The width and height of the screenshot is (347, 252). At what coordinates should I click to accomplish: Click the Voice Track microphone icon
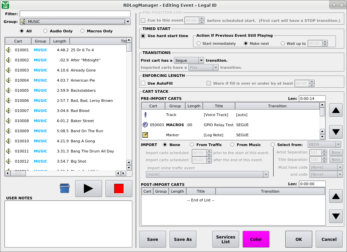tap(145, 115)
